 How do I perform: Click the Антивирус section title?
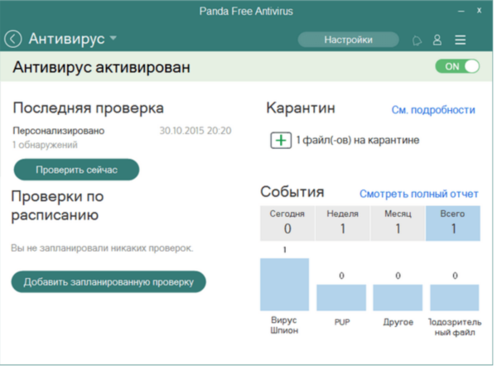pos(66,39)
